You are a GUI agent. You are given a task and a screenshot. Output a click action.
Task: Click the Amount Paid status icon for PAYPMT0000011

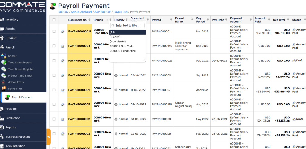(x=294, y=30)
